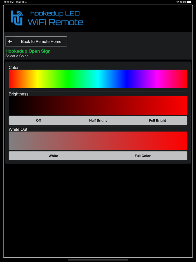Tap the WiFi status icon
The width and height of the screenshot is (196, 262).
click(x=178, y=2)
